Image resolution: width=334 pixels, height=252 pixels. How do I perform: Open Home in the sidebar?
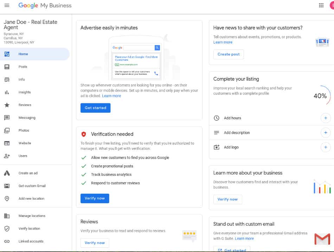35,54
